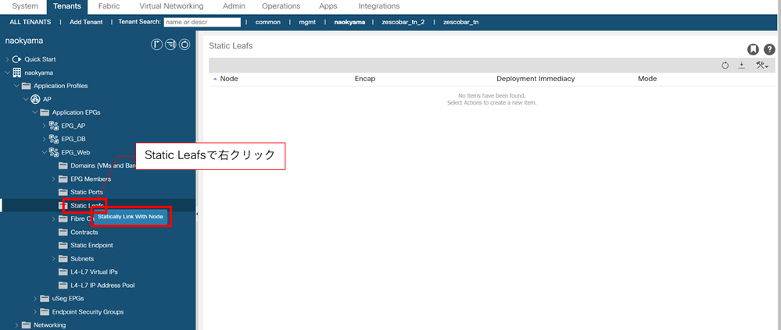The width and height of the screenshot is (781, 330).
Task: Open the help question mark icon
Action: point(769,49)
